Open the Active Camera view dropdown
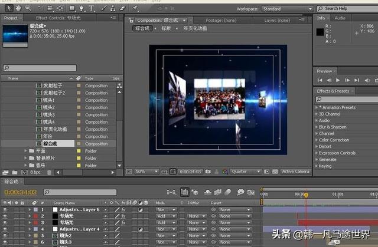The image size is (378, 247). 295,172
